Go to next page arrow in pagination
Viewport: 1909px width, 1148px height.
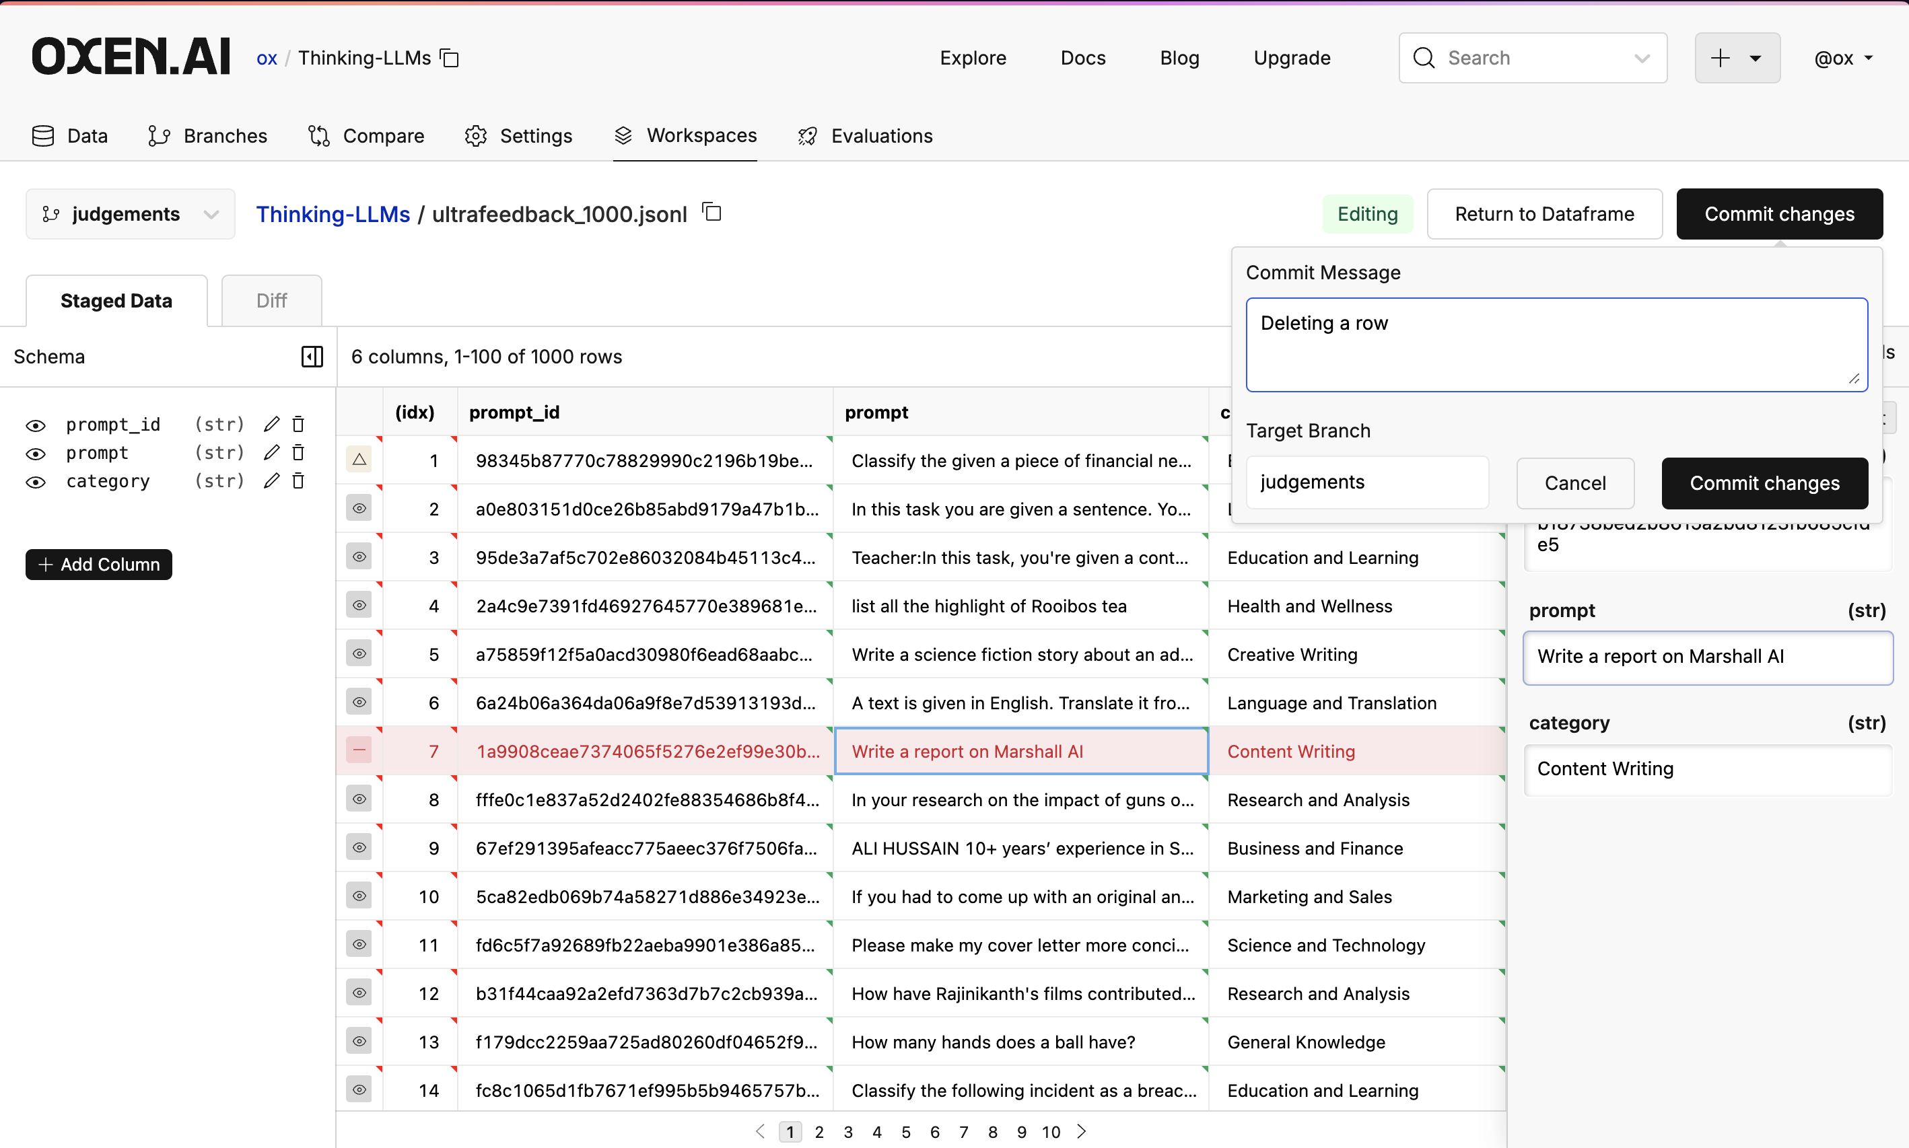coord(1081,1131)
